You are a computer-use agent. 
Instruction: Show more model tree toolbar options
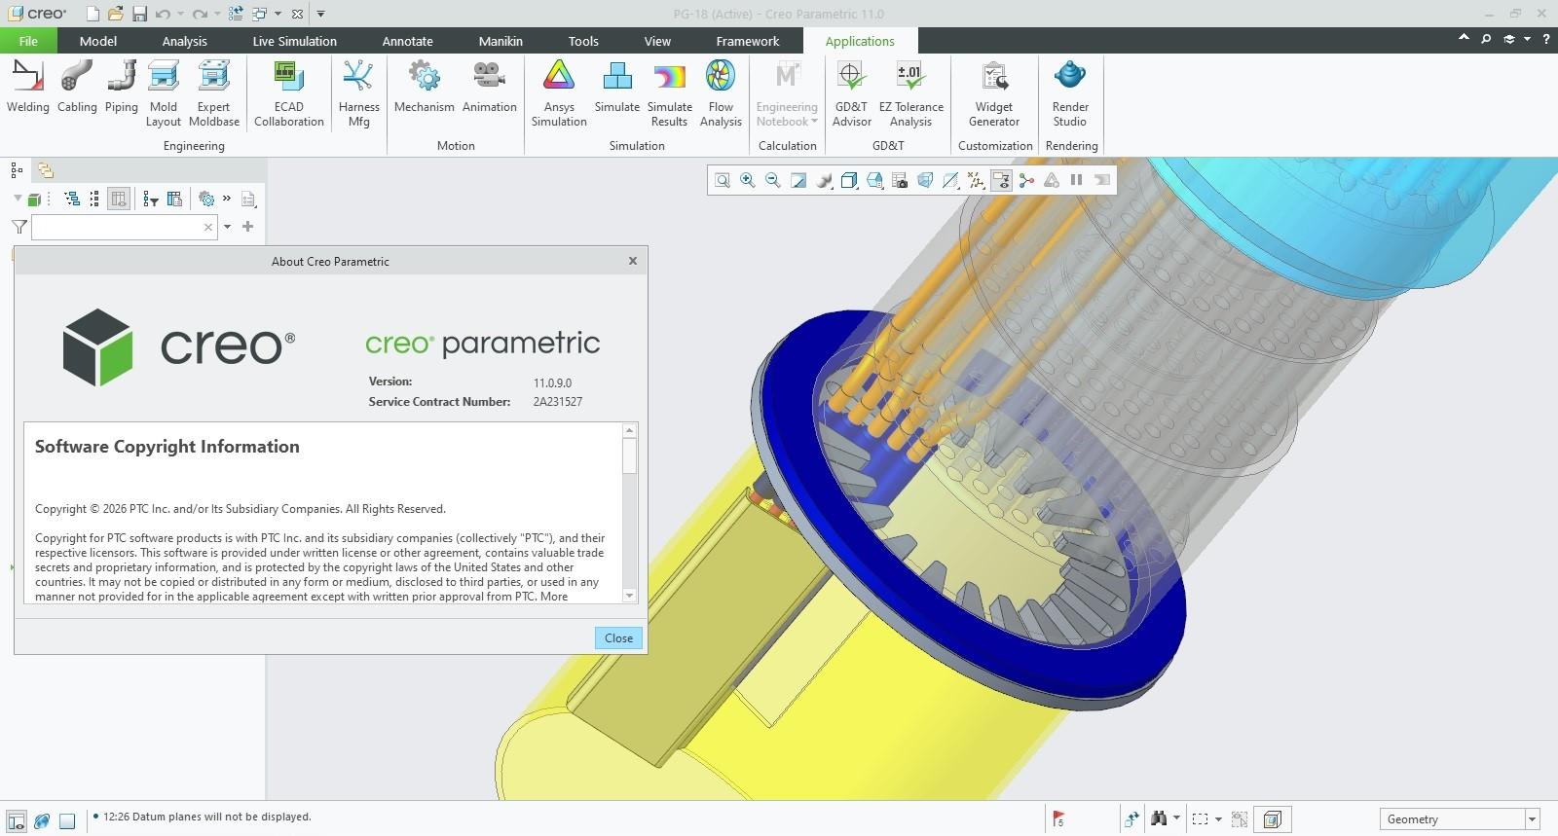tap(227, 199)
